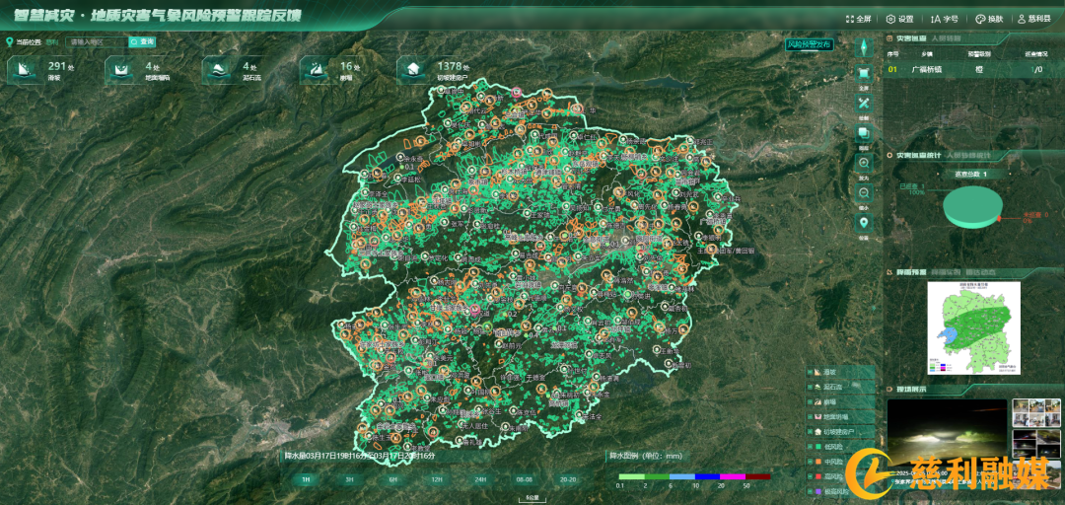
Task: Click the 降雨预报 panel header icon
Action: pos(891,272)
